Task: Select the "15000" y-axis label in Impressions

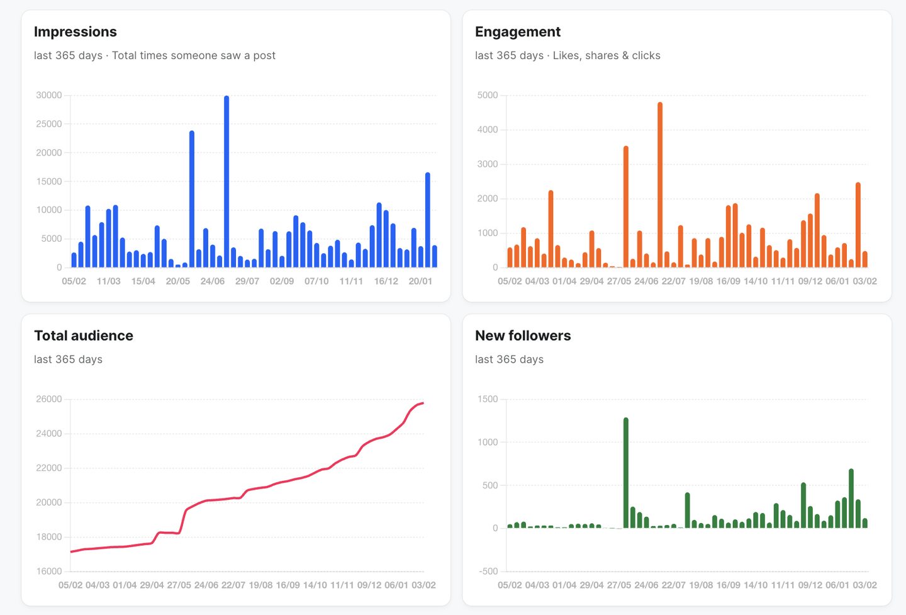Action: (49, 181)
